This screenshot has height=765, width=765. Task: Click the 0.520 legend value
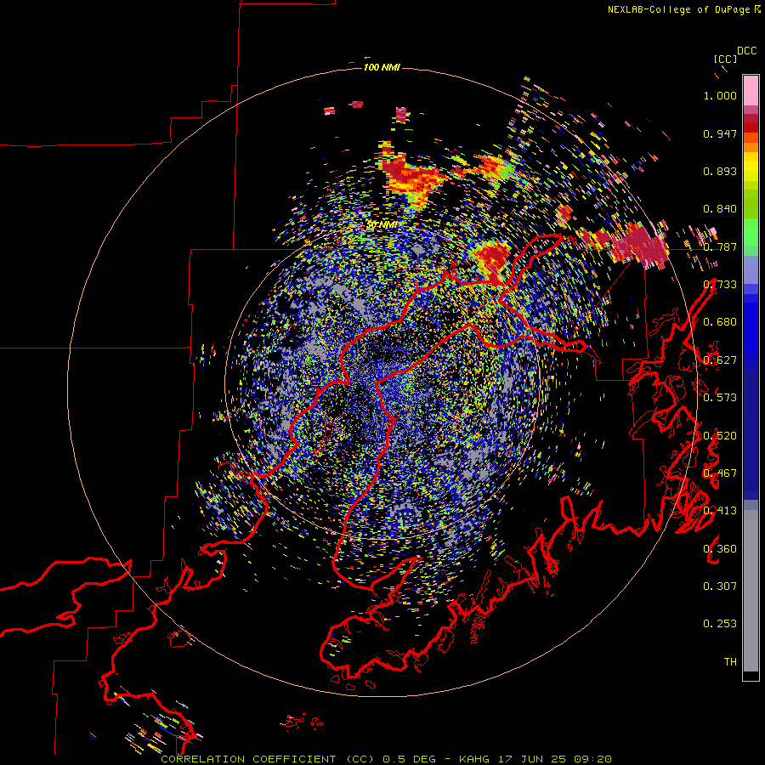pos(720,435)
